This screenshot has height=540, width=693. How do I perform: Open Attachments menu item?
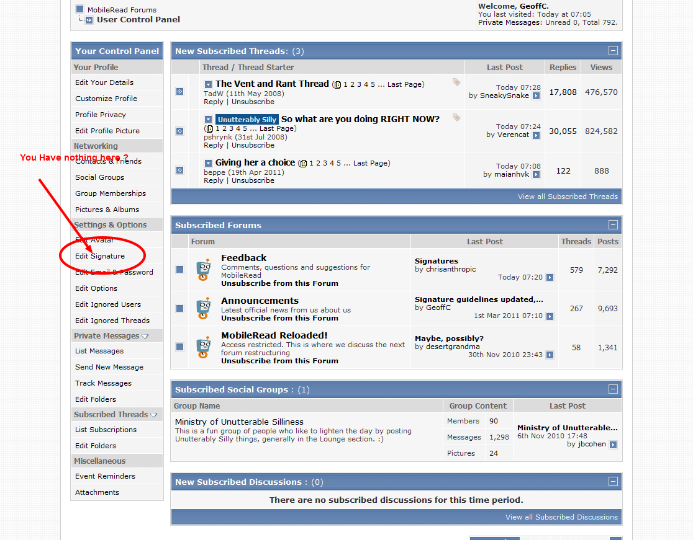point(97,492)
